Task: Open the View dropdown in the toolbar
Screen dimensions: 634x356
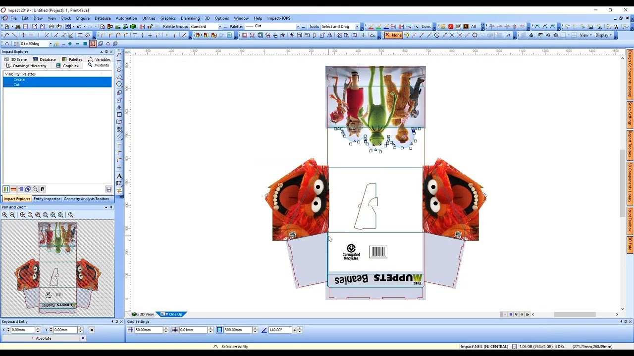Action: pos(585,35)
